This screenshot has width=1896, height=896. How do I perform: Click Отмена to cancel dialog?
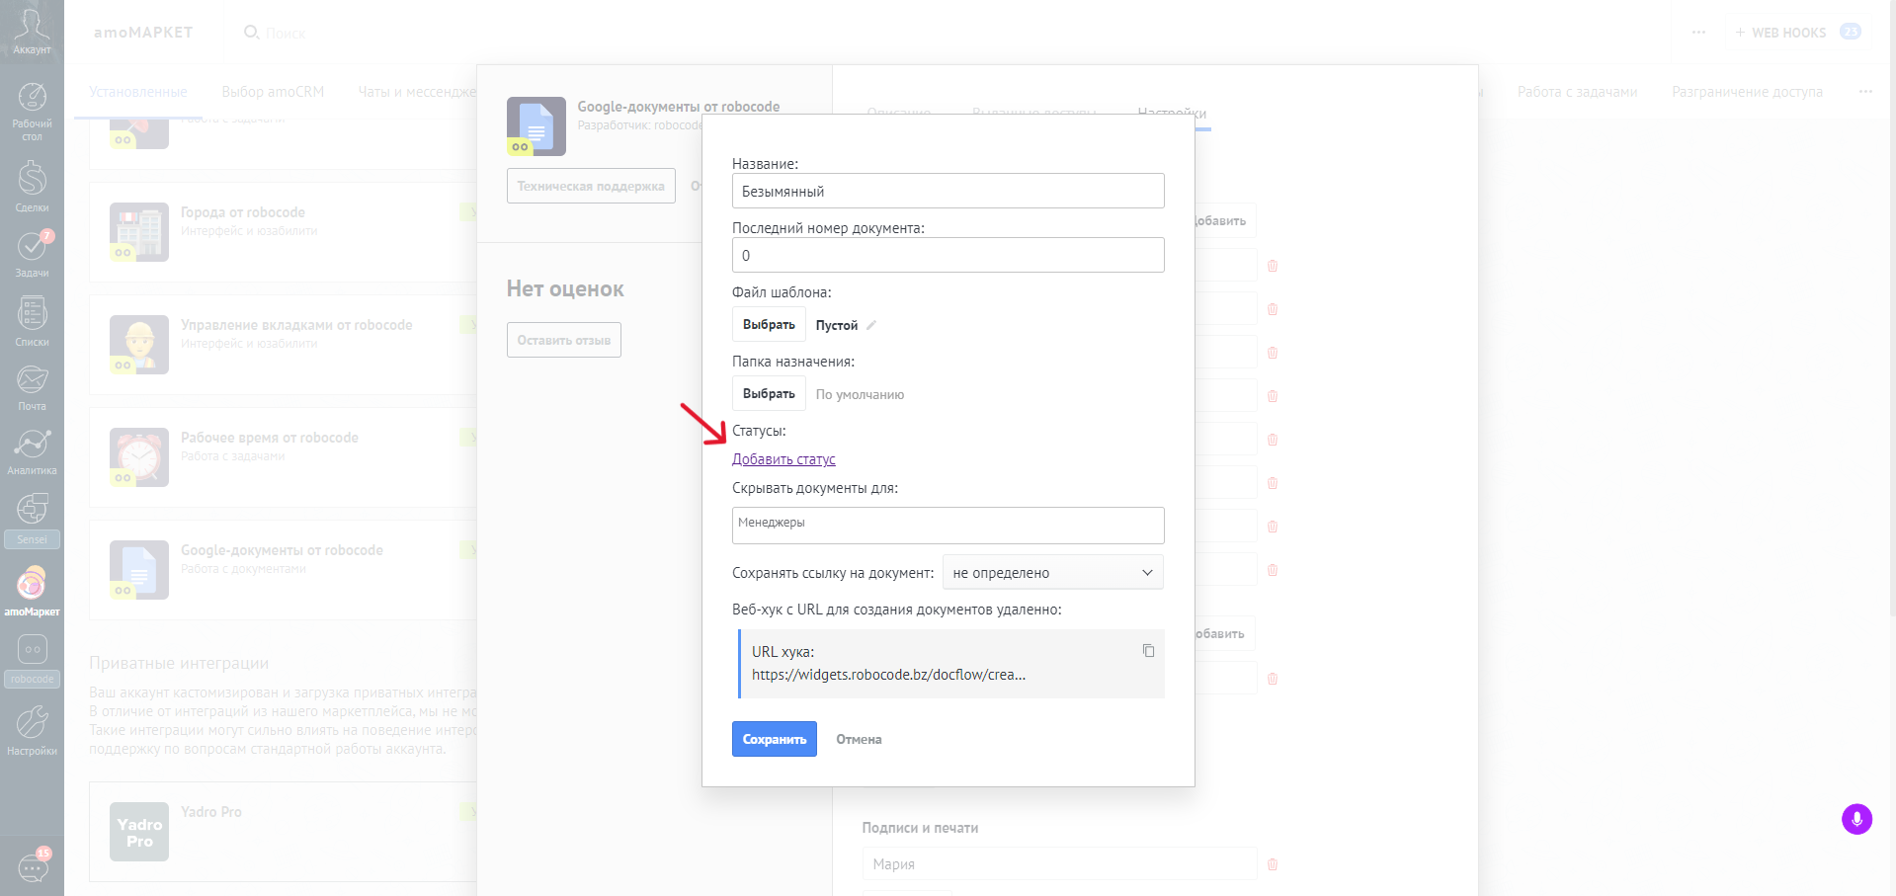pyautogui.click(x=859, y=739)
